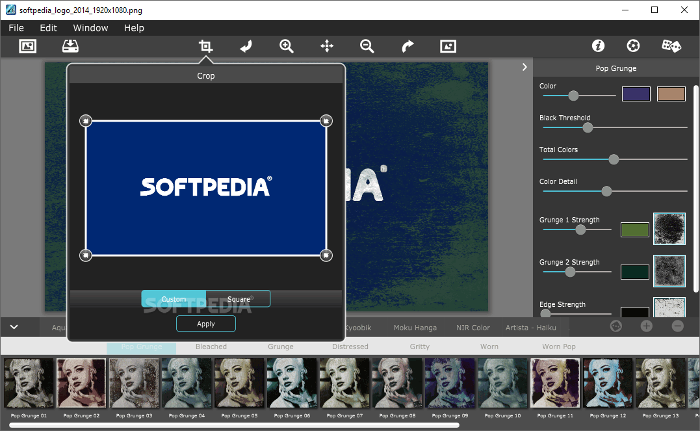Open the tan Color swatch
Viewport: 700px width, 431px height.
tap(671, 94)
